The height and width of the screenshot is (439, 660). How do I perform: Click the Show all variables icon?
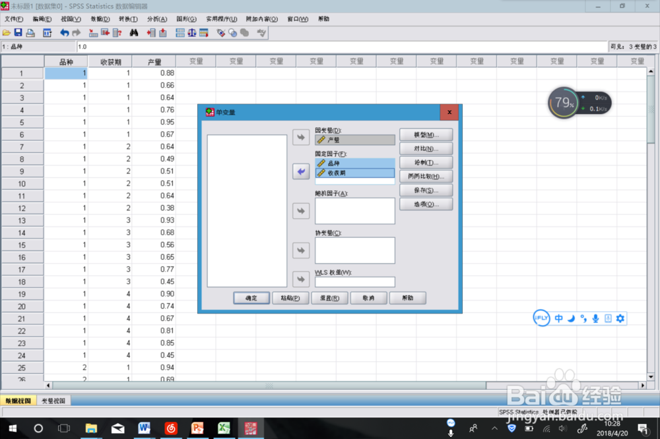coord(245,33)
